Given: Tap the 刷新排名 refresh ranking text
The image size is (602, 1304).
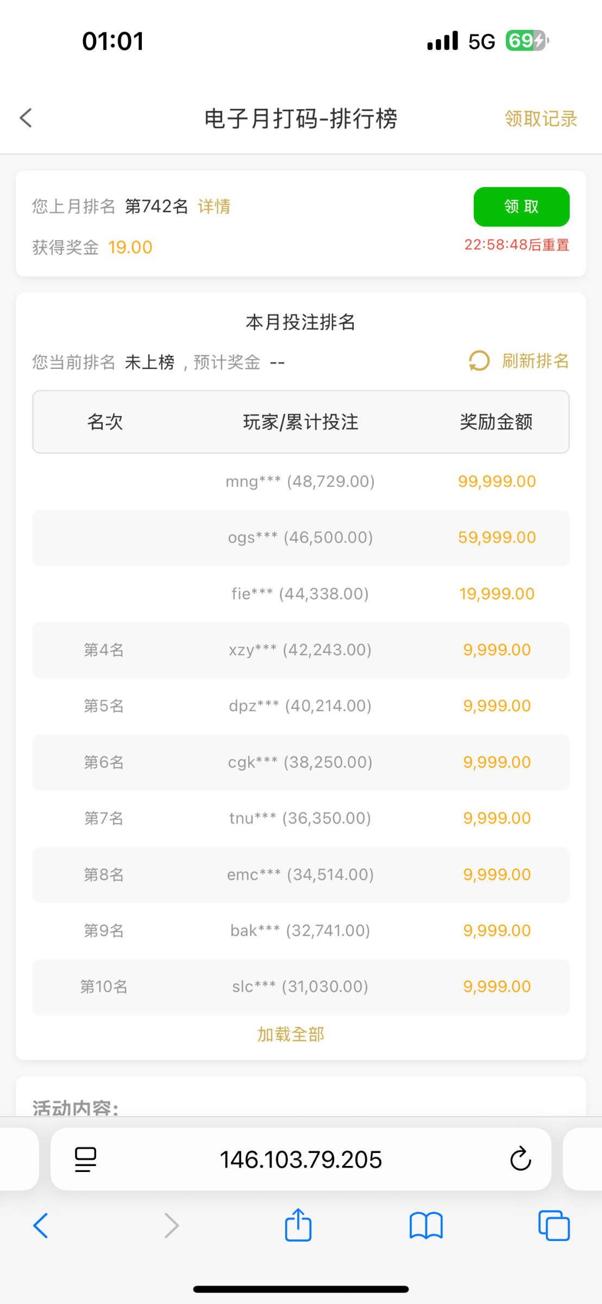Looking at the screenshot, I should coord(535,361).
